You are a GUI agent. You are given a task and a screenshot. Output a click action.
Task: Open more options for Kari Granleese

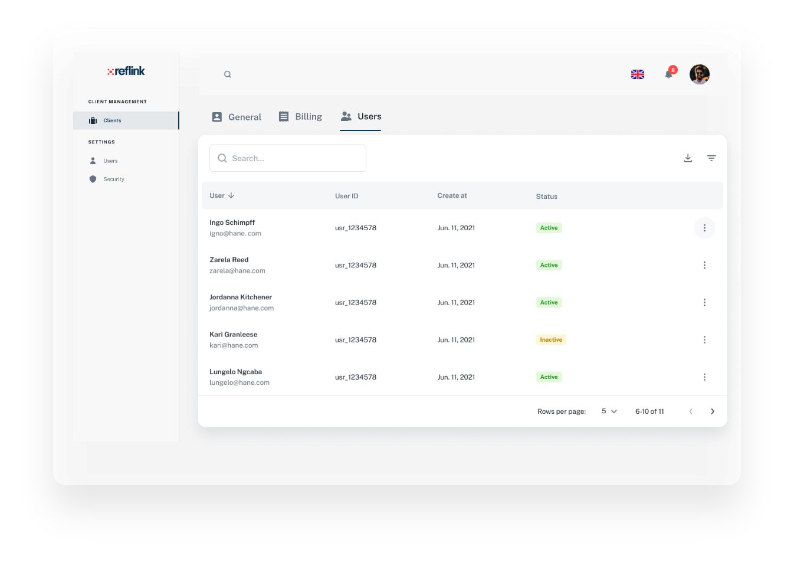tap(704, 340)
